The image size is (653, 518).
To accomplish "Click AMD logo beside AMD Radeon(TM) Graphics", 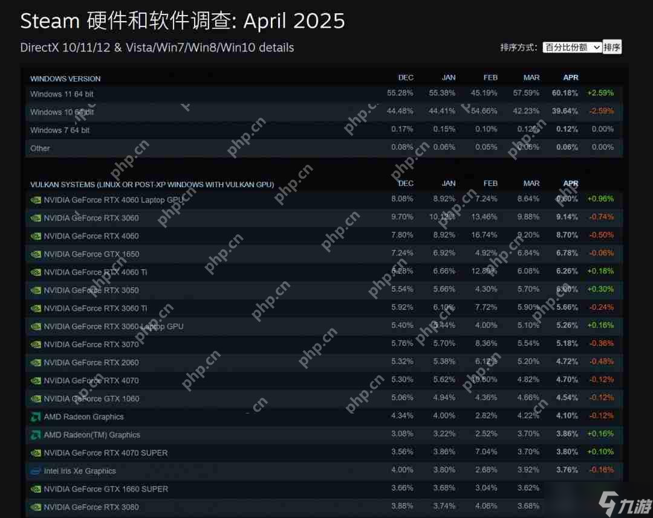I will [x=36, y=435].
